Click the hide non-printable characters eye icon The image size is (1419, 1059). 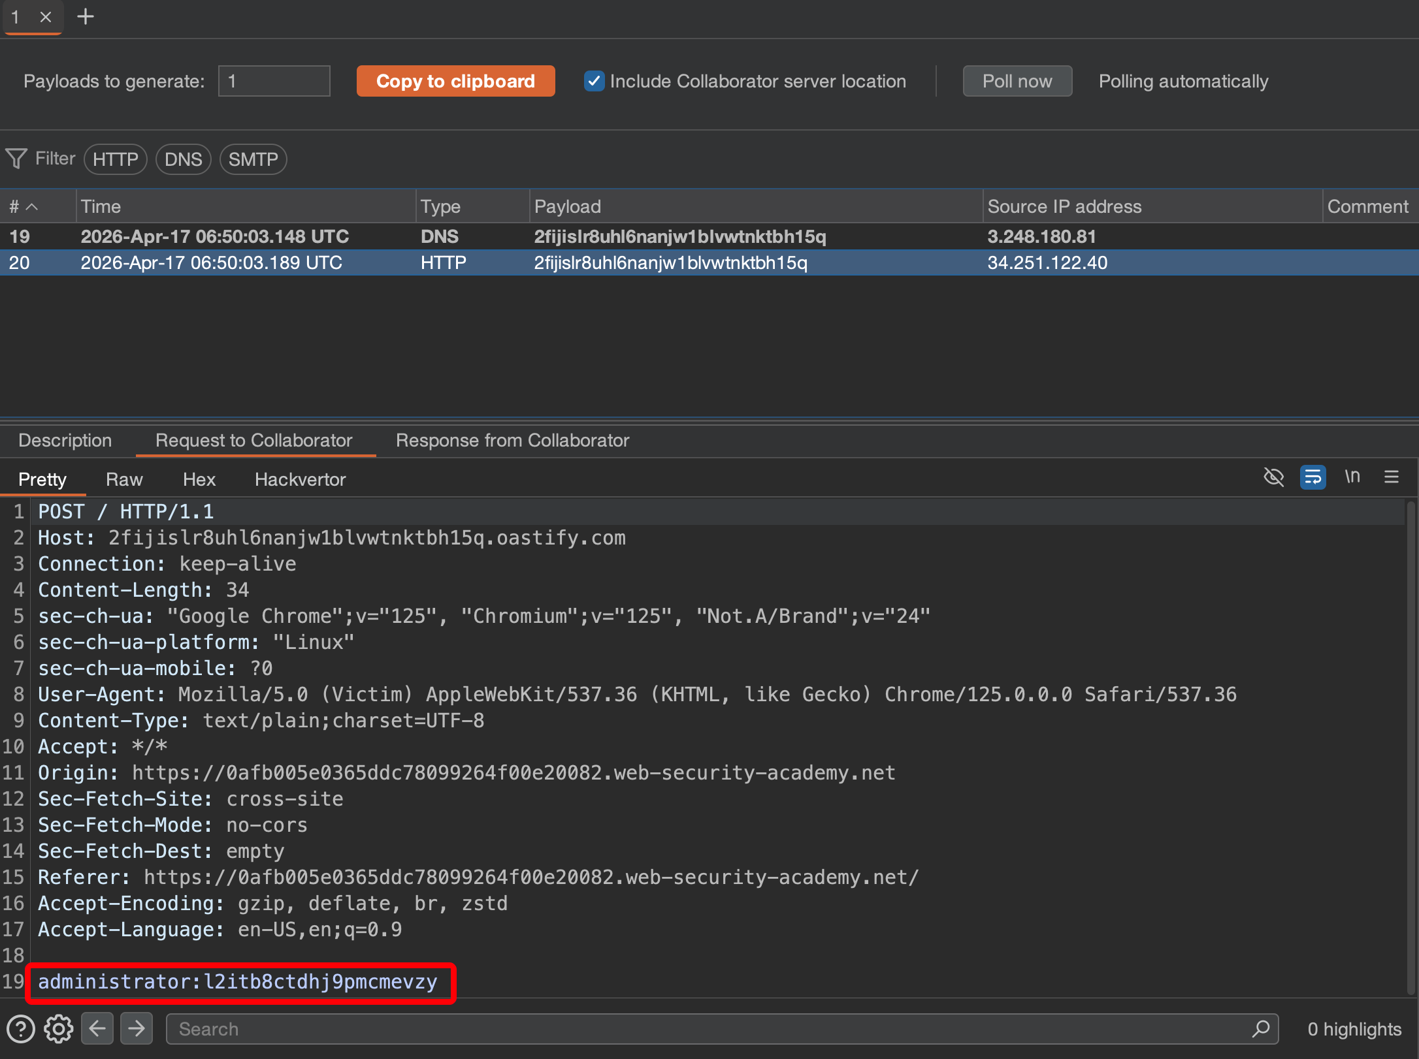pos(1273,477)
